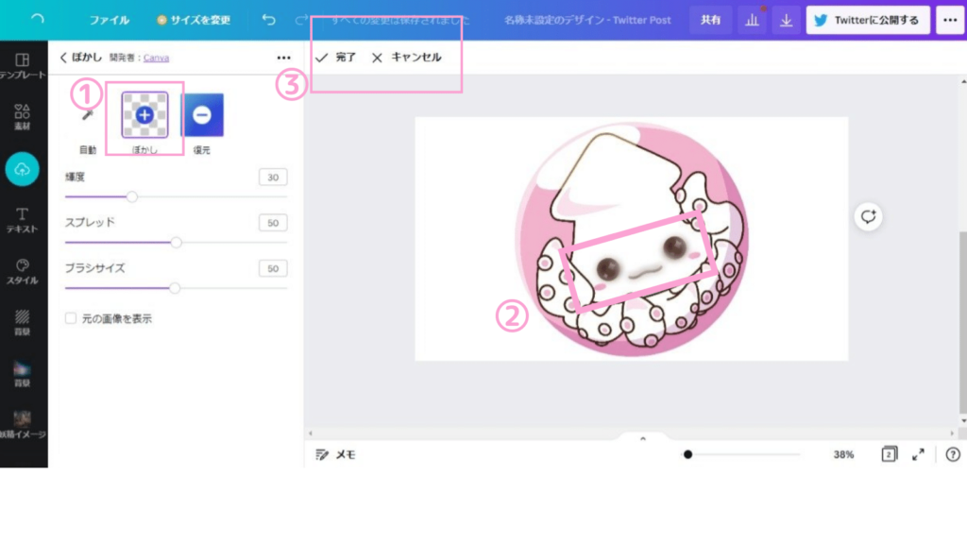Image resolution: width=967 pixels, height=544 pixels.
Task: Click the ブラシサイズ slider handle
Action: click(x=175, y=288)
